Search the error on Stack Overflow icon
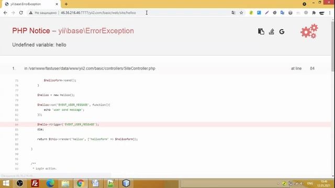This screenshot has width=335, height=188. coord(271,31)
